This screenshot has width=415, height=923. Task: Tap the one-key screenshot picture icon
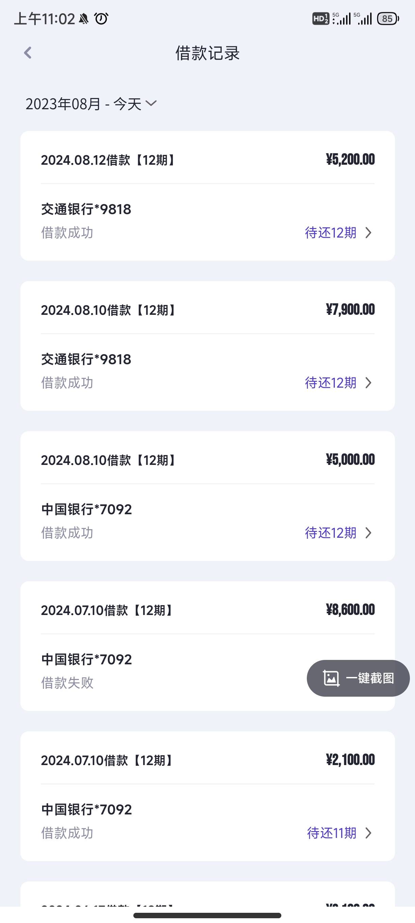coord(331,678)
